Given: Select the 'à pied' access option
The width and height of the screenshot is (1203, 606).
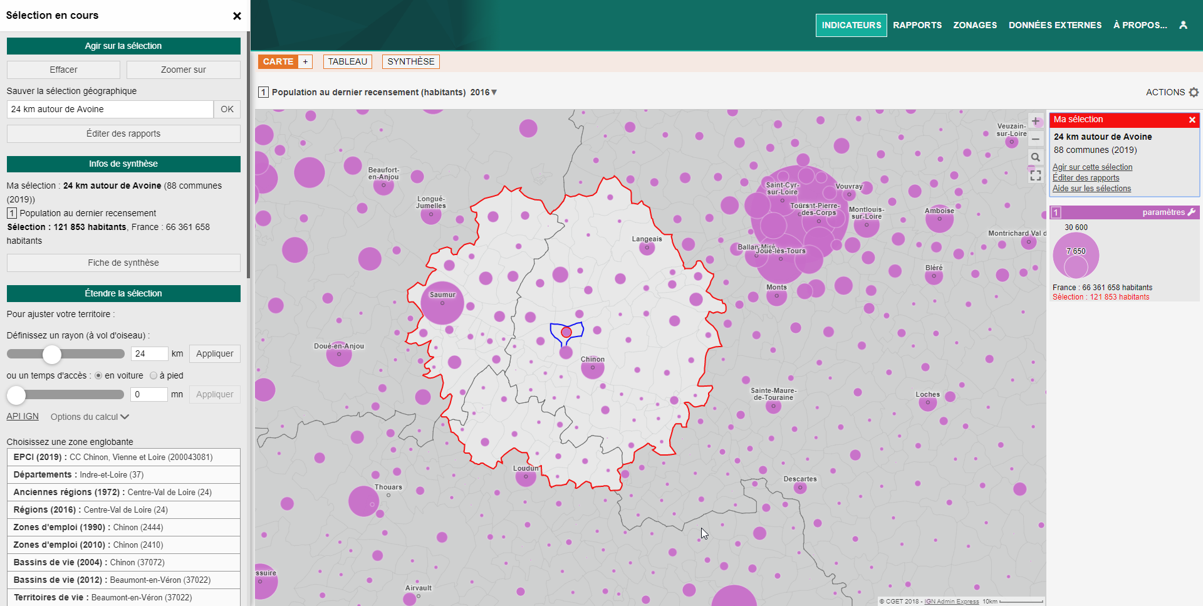Looking at the screenshot, I should point(154,376).
